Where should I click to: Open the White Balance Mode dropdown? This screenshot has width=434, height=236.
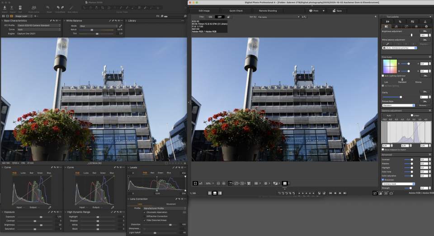pyautogui.click(x=98, y=26)
